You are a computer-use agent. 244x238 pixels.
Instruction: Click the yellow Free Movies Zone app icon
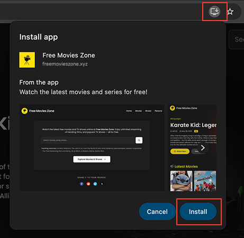(27, 60)
